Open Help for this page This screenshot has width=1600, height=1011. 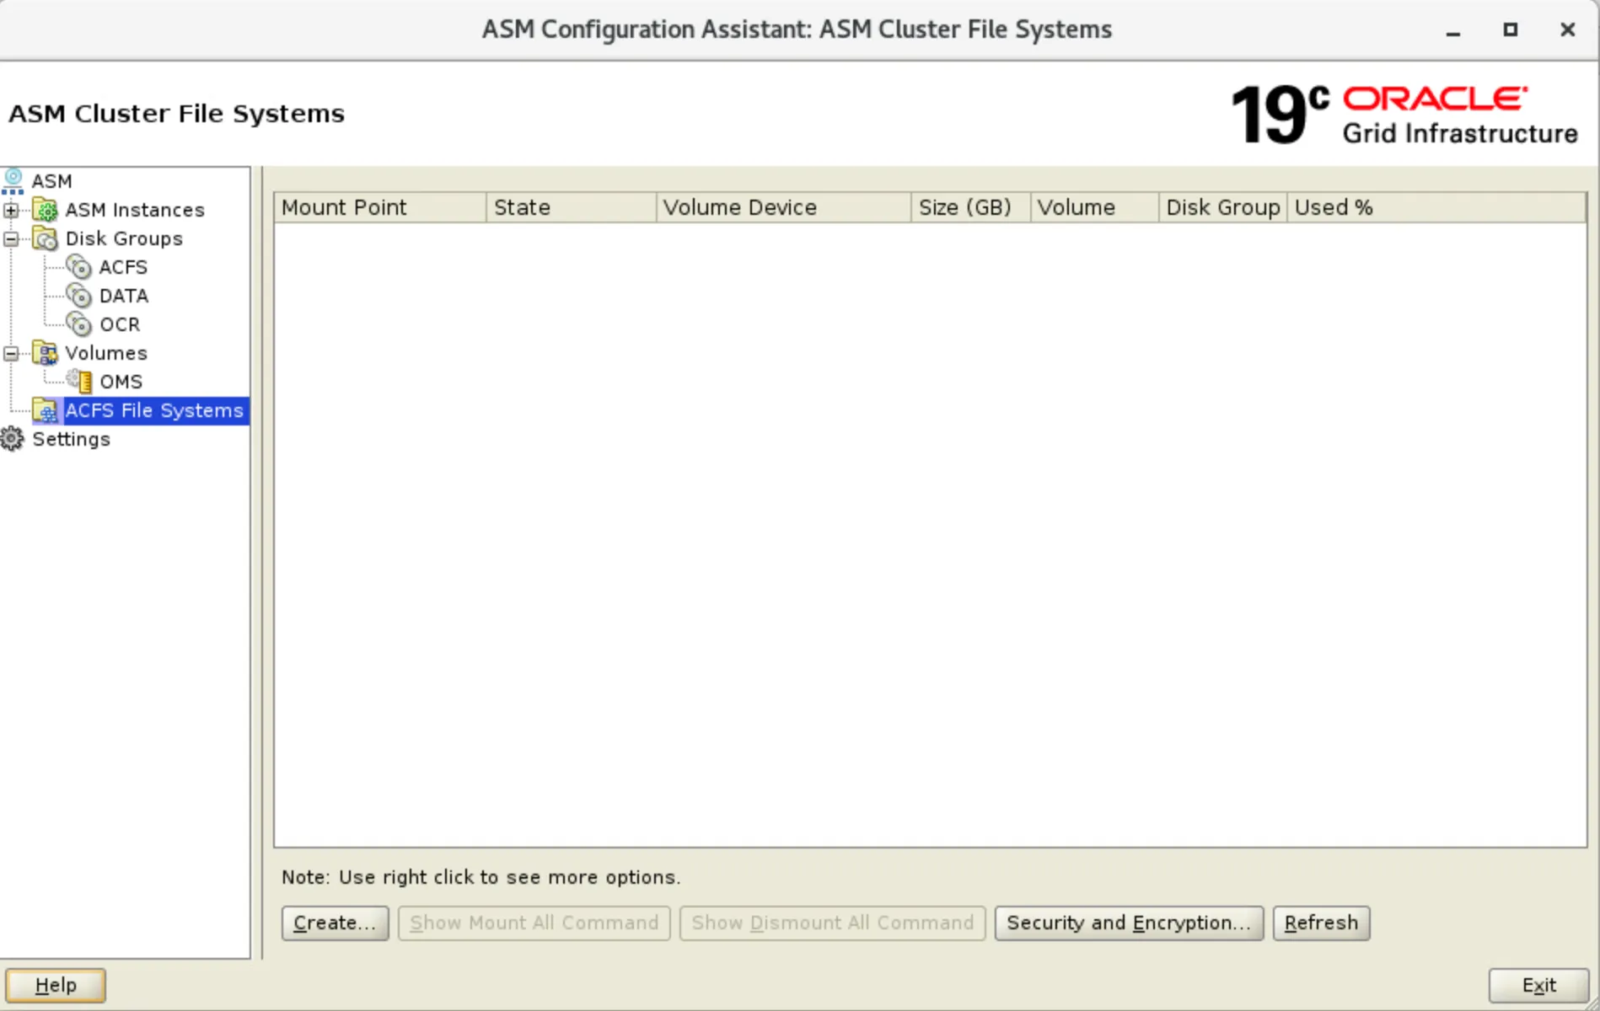56,985
